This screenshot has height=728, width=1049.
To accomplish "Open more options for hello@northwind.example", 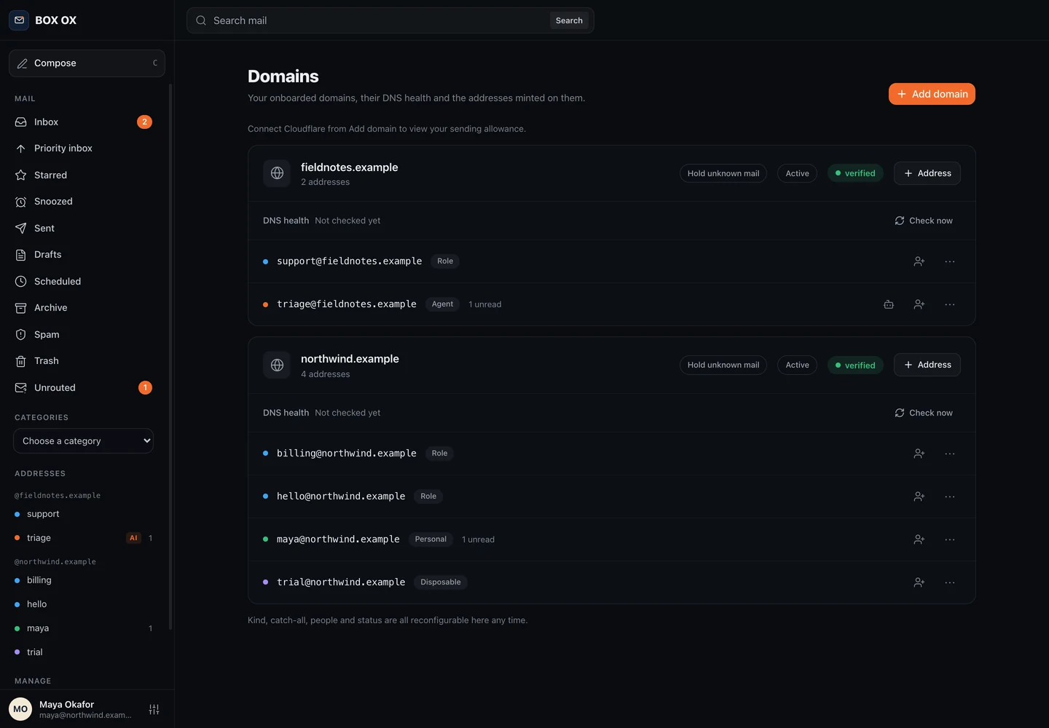I will pos(950,496).
